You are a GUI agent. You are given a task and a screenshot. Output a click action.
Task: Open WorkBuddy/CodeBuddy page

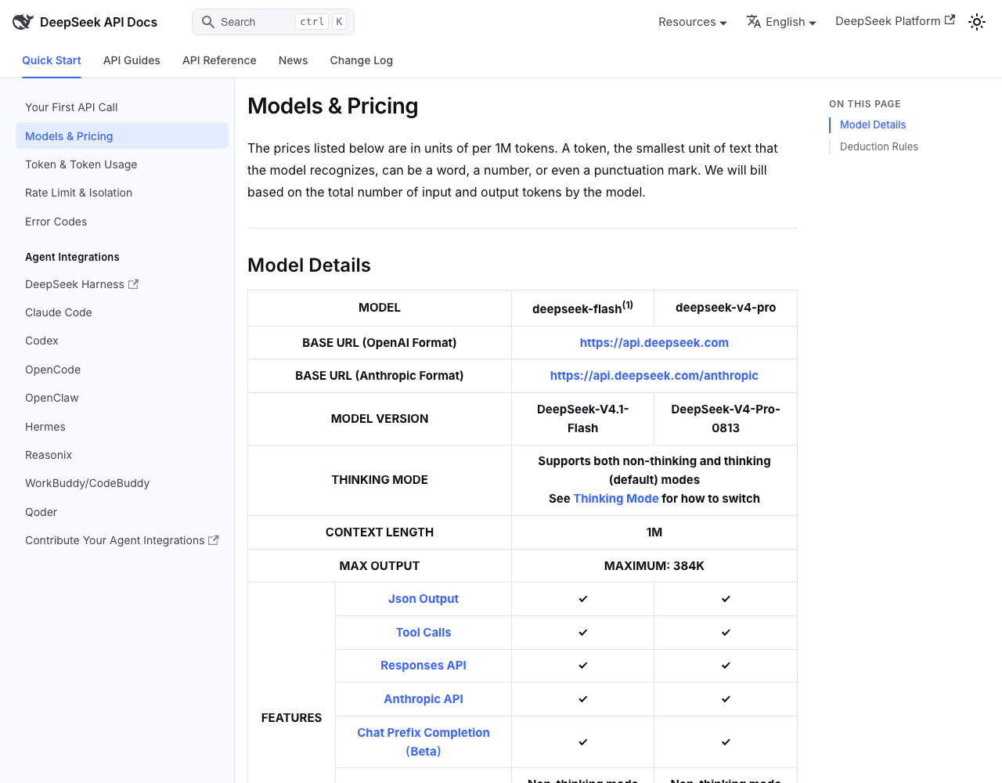(122, 483)
